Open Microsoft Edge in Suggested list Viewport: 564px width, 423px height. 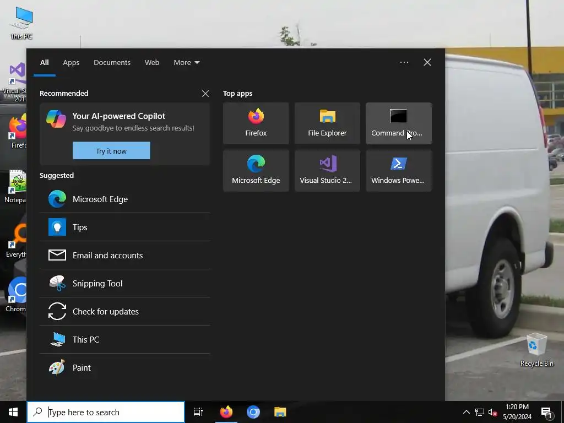click(125, 199)
